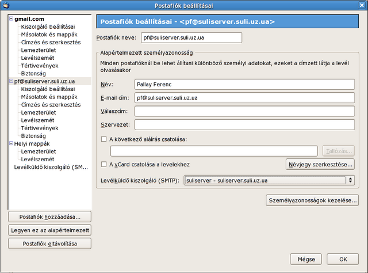Click into the Válaszcím text field
The image size is (368, 273).
[x=244, y=111]
